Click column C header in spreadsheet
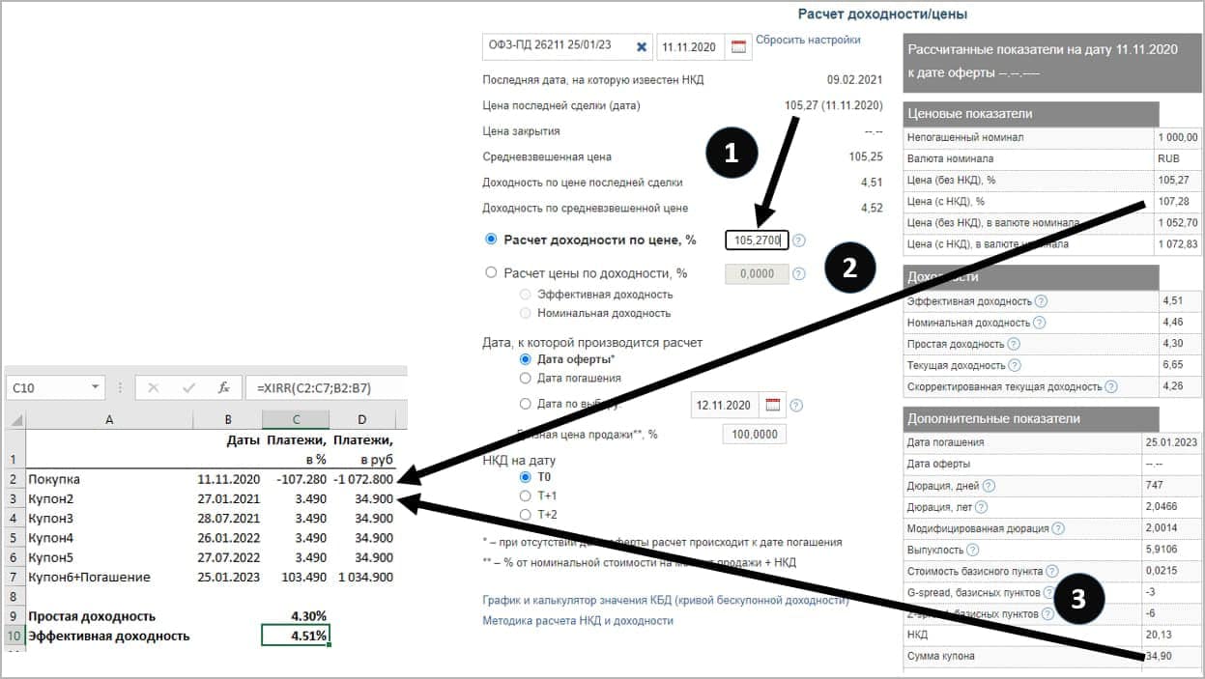This screenshot has width=1205, height=679. [295, 418]
